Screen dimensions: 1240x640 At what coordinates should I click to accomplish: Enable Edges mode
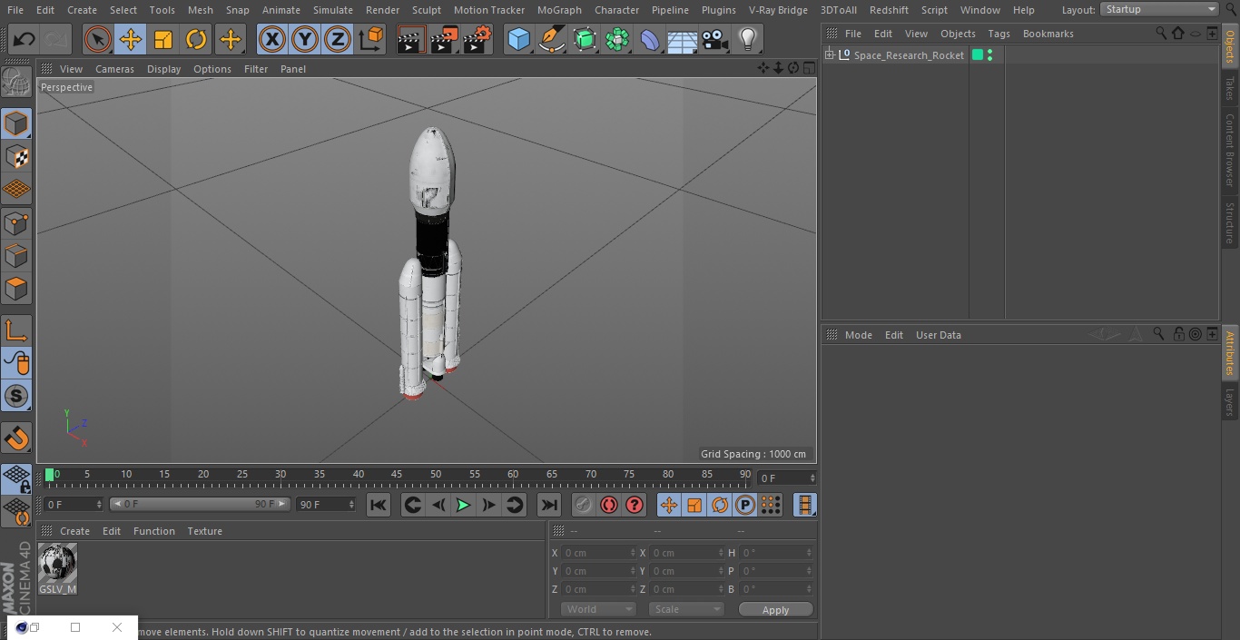(x=16, y=256)
